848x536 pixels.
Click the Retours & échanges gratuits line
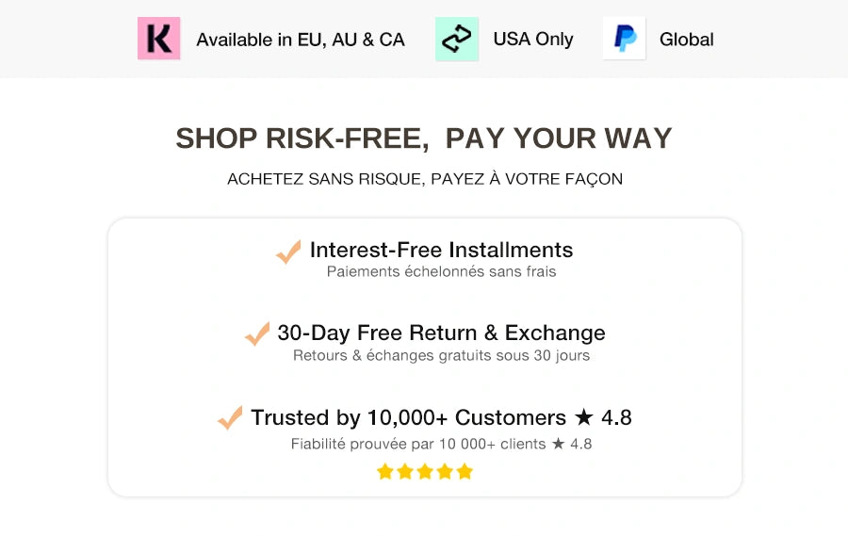coord(441,356)
